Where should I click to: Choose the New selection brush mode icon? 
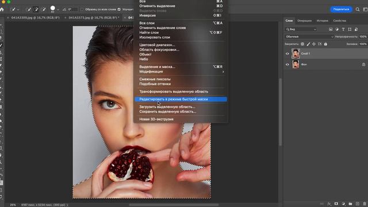(x=28, y=9)
